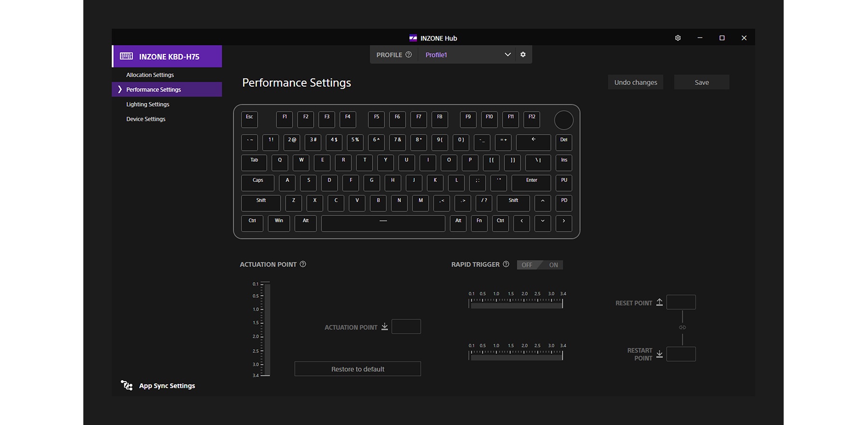
Task: Click the PROFILE help question mark icon
Action: pyautogui.click(x=408, y=54)
